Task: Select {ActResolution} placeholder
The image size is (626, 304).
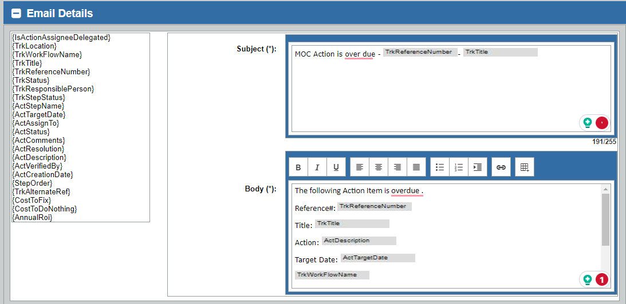Action: [38, 149]
